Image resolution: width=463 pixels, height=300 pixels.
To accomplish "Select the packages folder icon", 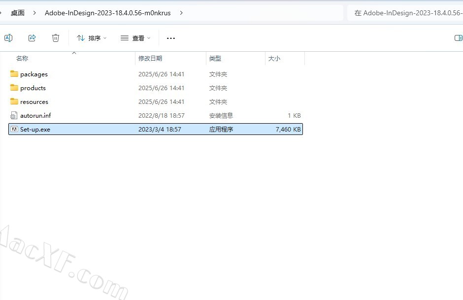I will (x=14, y=74).
